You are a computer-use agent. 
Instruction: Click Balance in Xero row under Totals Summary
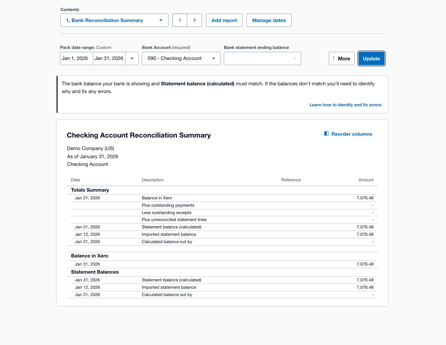coord(222,198)
